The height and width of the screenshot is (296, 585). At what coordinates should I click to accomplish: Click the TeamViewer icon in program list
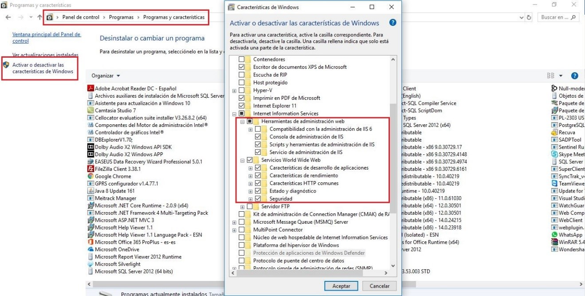click(554, 183)
